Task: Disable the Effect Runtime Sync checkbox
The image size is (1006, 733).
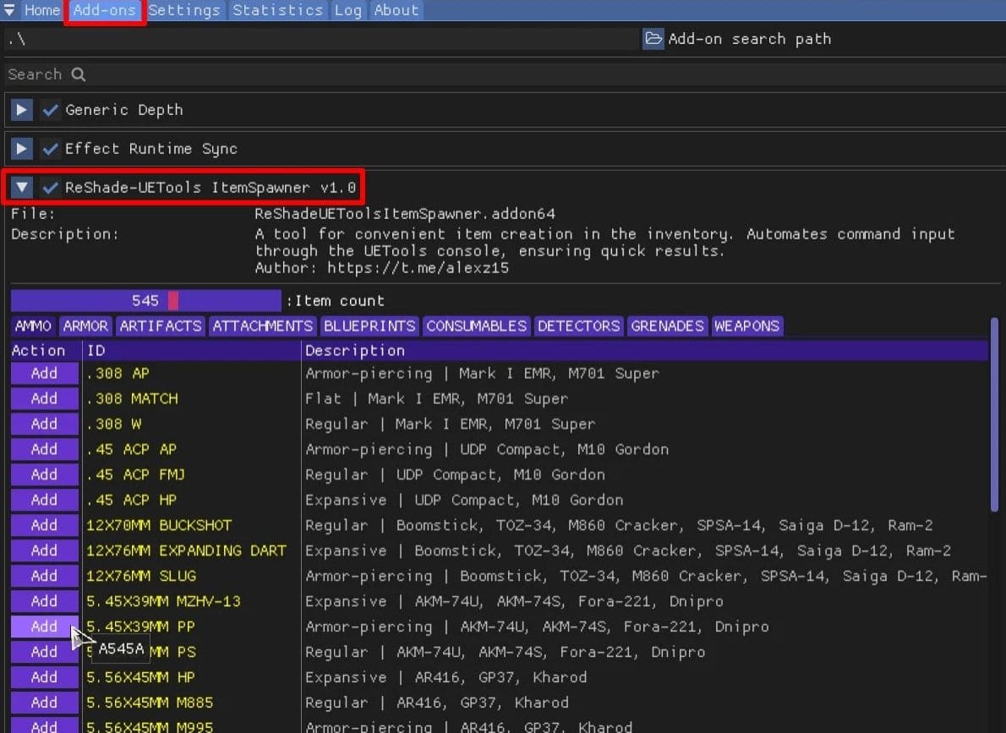Action: pyautogui.click(x=51, y=149)
